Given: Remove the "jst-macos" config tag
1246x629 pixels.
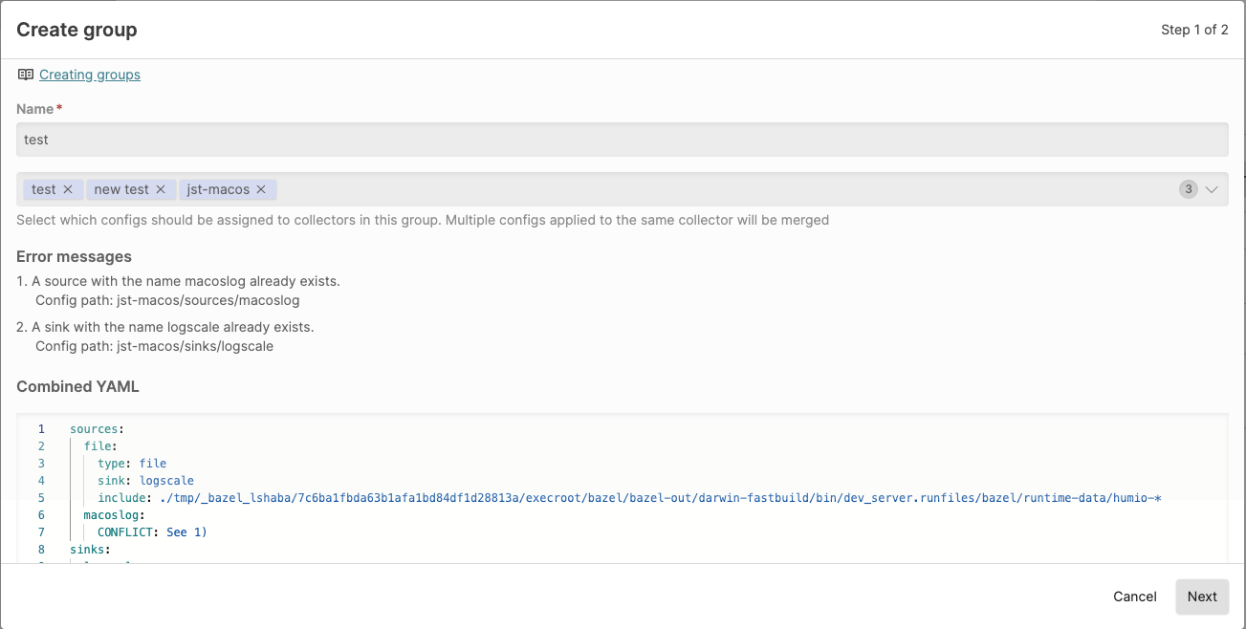Looking at the screenshot, I should (261, 189).
